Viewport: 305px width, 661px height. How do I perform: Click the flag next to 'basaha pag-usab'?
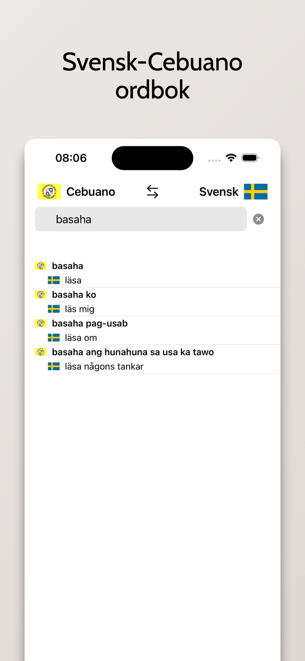click(40, 323)
